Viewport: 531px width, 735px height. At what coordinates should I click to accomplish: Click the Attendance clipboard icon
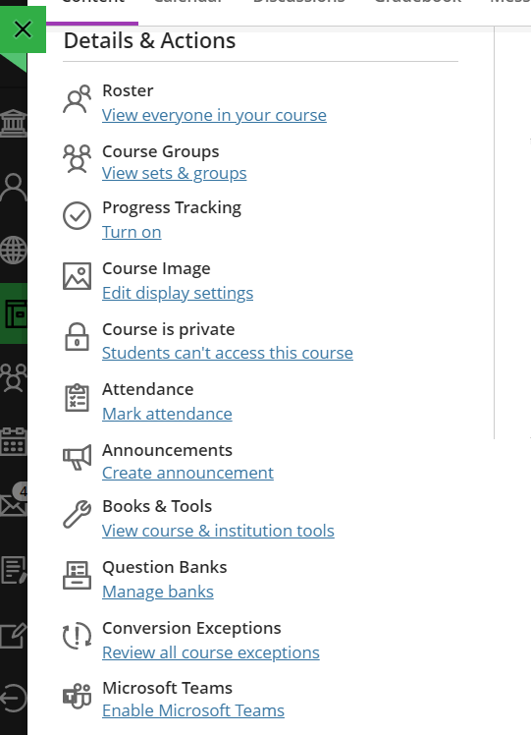[77, 398]
